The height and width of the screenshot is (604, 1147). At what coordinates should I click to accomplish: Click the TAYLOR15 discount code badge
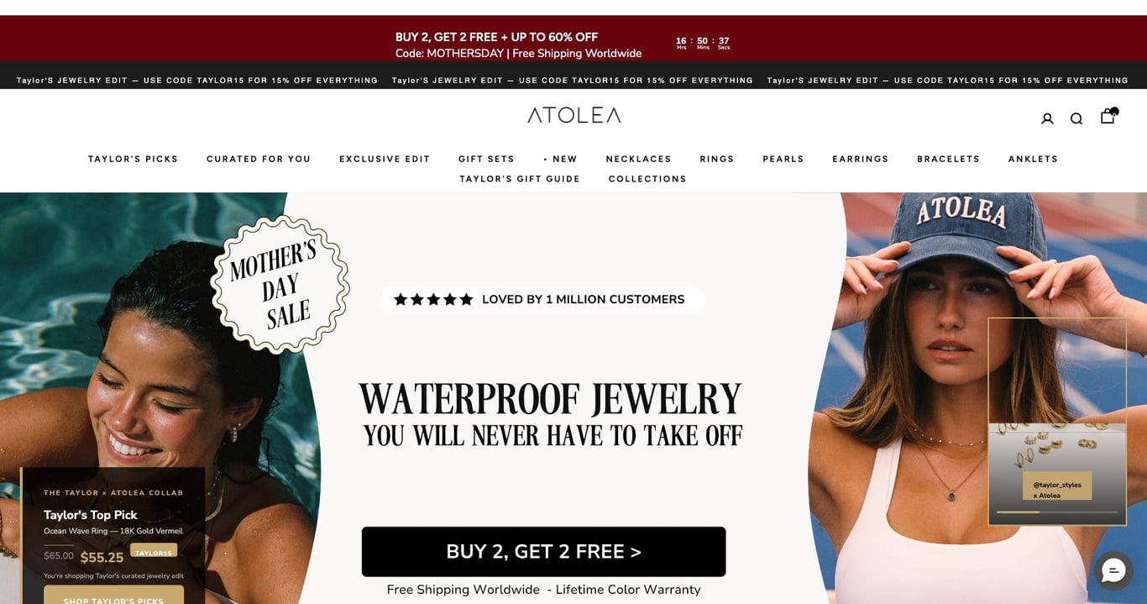tap(154, 552)
